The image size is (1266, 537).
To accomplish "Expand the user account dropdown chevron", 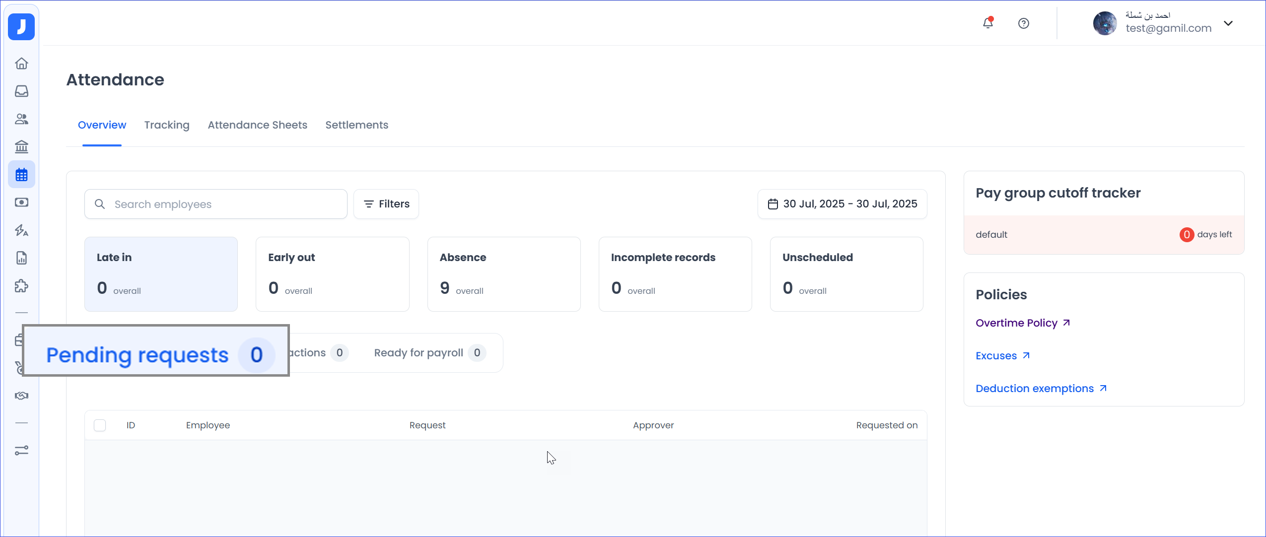I will (1228, 23).
